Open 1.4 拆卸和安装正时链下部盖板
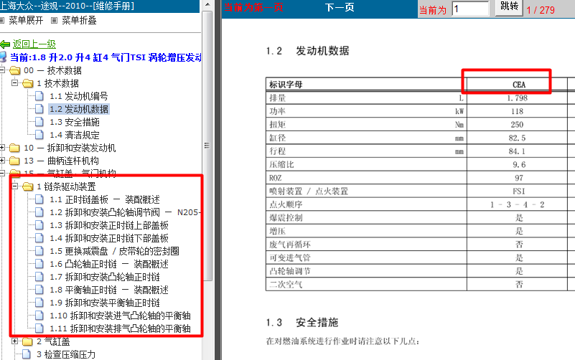This screenshot has height=360, width=575. click(x=109, y=238)
